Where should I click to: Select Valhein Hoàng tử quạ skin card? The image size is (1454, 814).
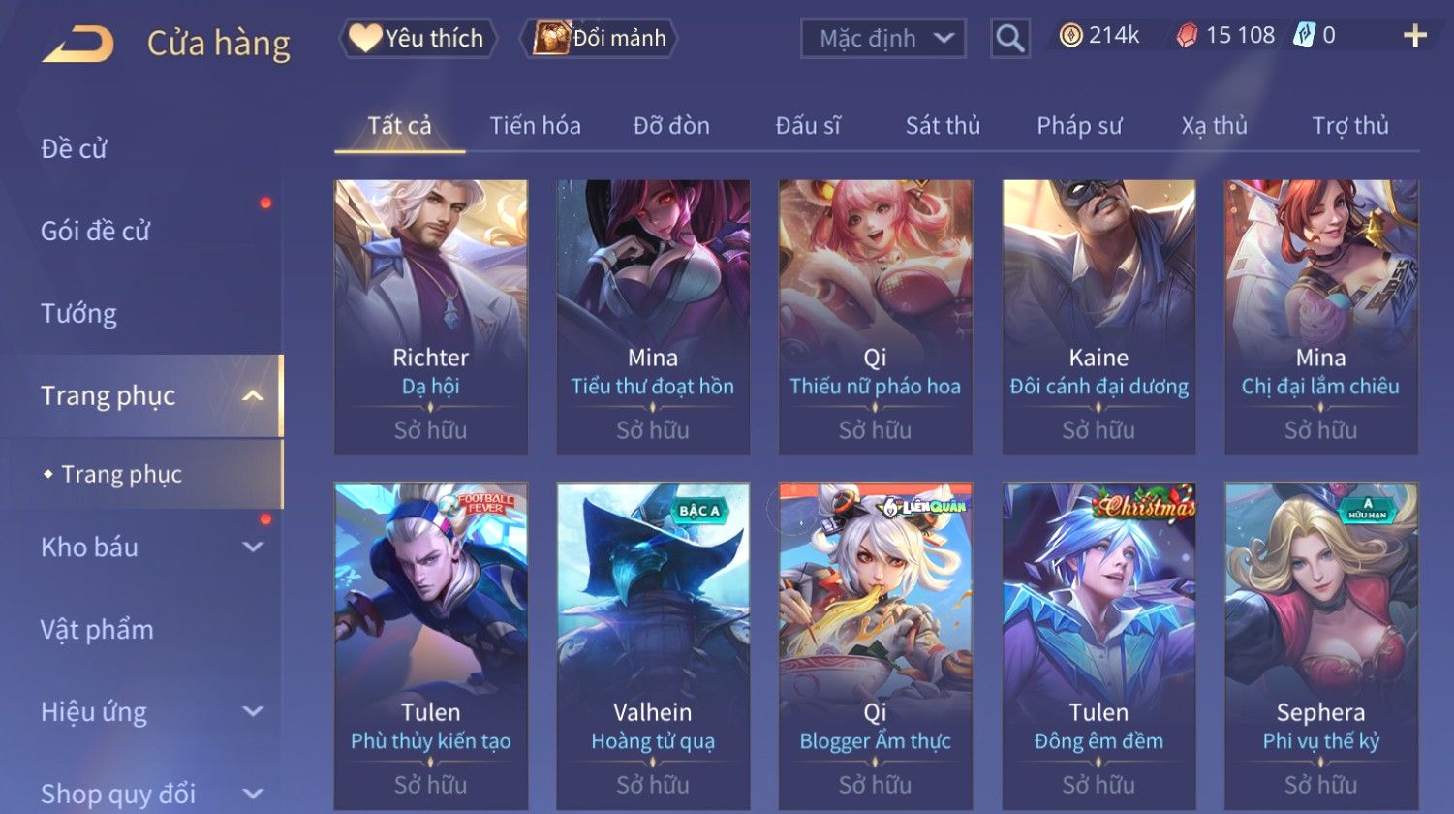tap(653, 646)
